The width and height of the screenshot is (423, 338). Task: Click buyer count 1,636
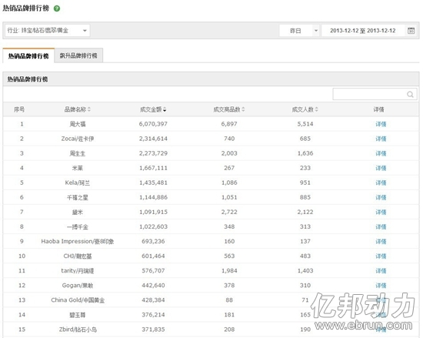305,153
